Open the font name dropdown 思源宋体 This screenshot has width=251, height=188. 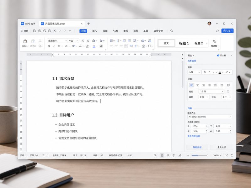(x=57, y=41)
